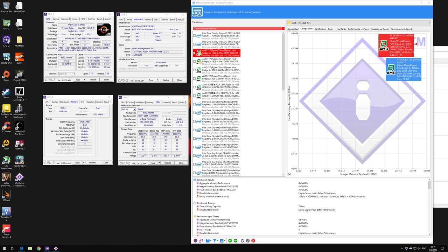Click the results list vertical scrollbar

click(283, 104)
